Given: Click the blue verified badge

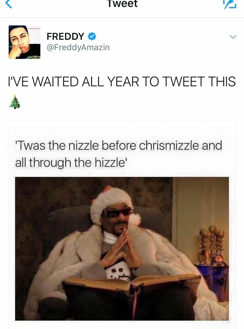Looking at the screenshot, I should coord(91,36).
